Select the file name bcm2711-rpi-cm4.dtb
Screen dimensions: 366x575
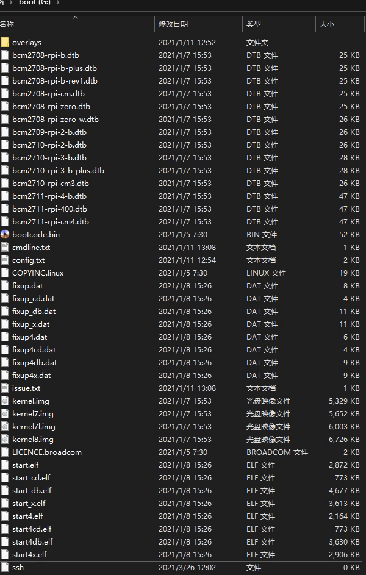point(51,222)
